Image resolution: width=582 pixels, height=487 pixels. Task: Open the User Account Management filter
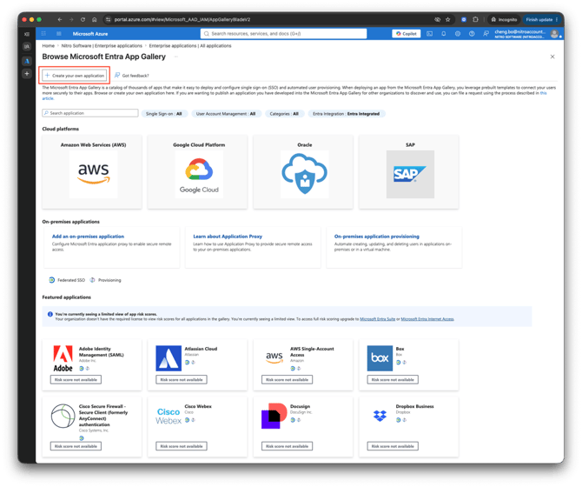point(226,114)
